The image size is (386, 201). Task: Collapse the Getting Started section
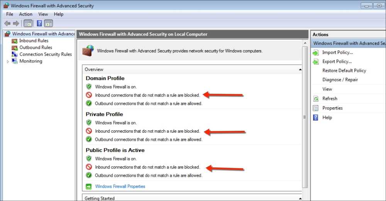coord(300,198)
